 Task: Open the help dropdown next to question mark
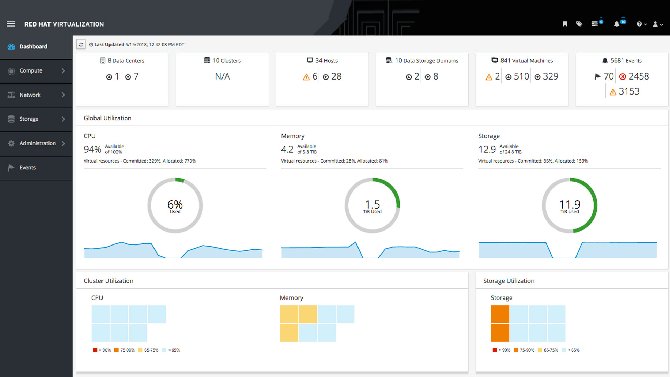click(x=641, y=24)
